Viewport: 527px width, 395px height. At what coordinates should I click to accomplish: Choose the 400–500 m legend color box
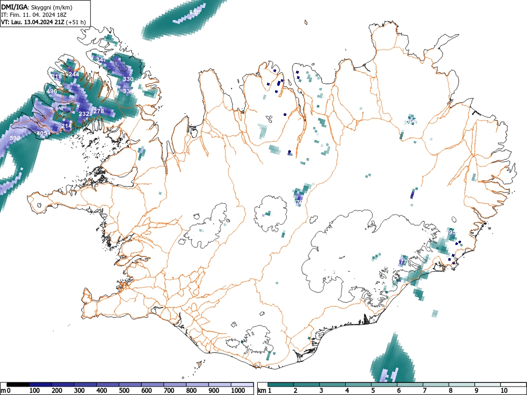tap(108, 384)
